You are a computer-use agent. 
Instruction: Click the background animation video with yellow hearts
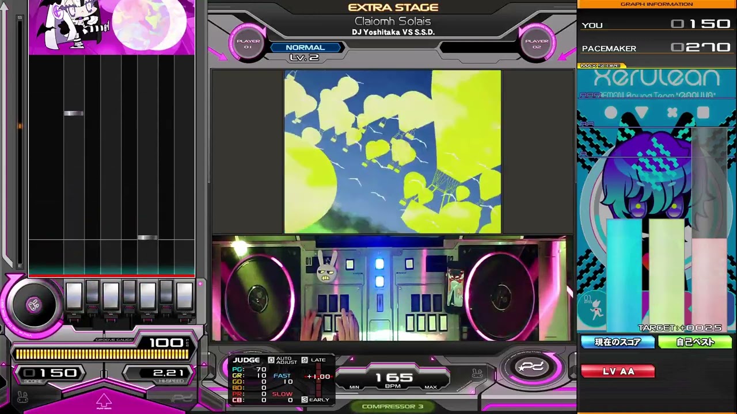click(393, 152)
